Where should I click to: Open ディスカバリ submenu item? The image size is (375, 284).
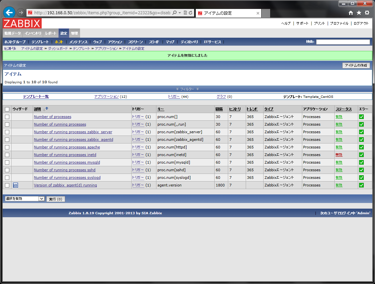(189, 42)
